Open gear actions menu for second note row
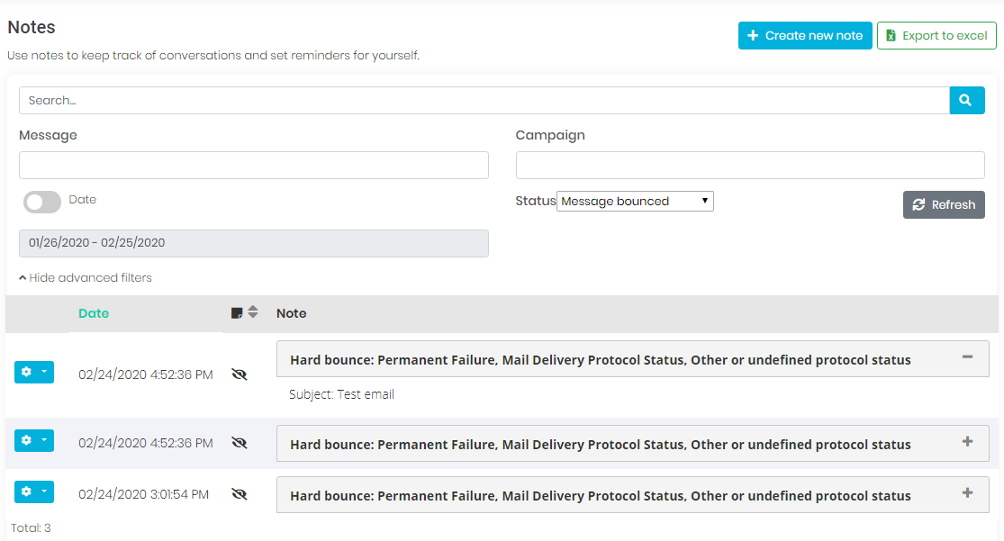 tap(34, 441)
